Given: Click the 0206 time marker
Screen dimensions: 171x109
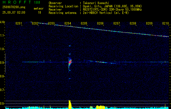Looking at the screenshot, I should pyautogui.click(x=100, y=23).
